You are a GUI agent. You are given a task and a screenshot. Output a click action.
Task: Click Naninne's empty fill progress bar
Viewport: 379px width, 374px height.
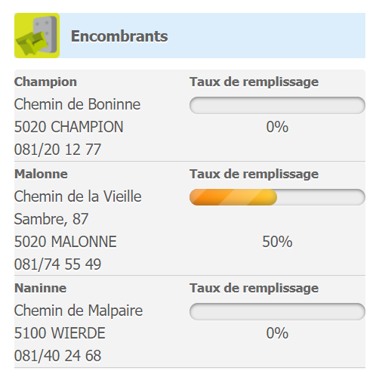click(x=277, y=311)
